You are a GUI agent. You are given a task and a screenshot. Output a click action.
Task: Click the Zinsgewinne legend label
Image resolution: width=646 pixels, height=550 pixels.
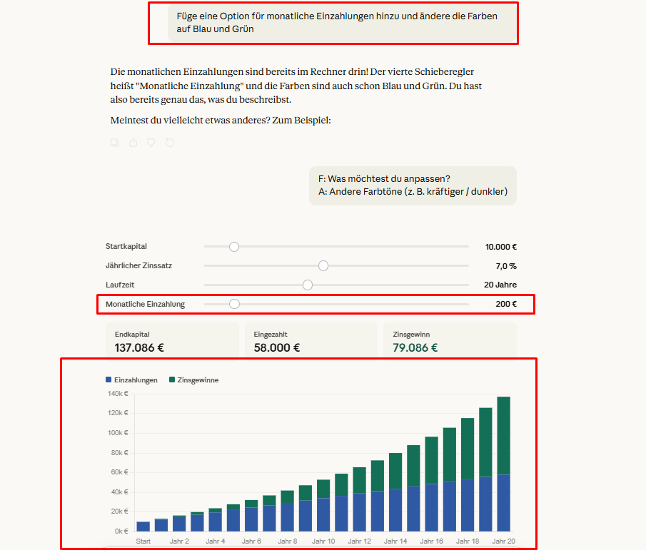198,380
